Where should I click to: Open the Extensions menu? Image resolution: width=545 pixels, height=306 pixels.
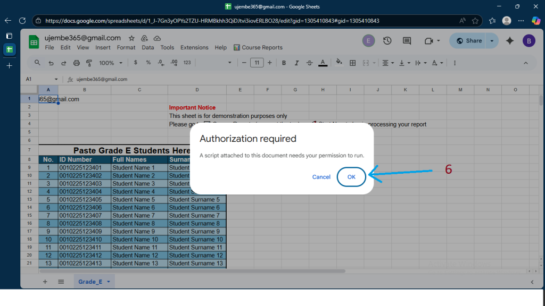click(194, 47)
